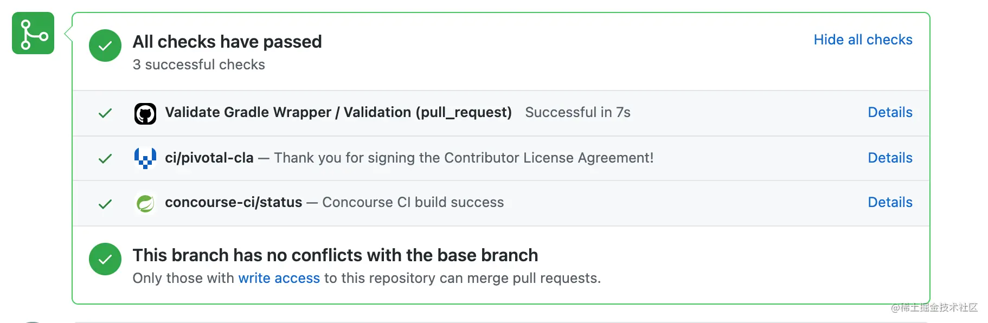
Task: Click the GitHub Octocat avatar icon
Action: tap(145, 113)
